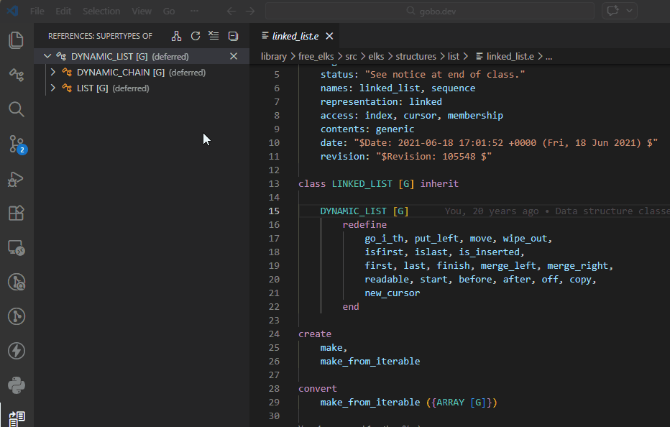Viewport: 670px width, 427px height.
Task: Open the Search view in activity bar
Action: pos(16,109)
